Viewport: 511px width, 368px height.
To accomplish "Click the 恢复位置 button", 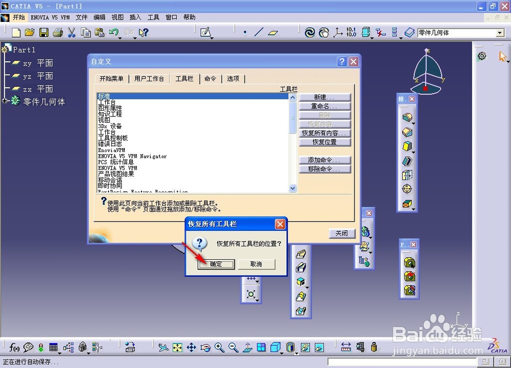I will tap(324, 142).
